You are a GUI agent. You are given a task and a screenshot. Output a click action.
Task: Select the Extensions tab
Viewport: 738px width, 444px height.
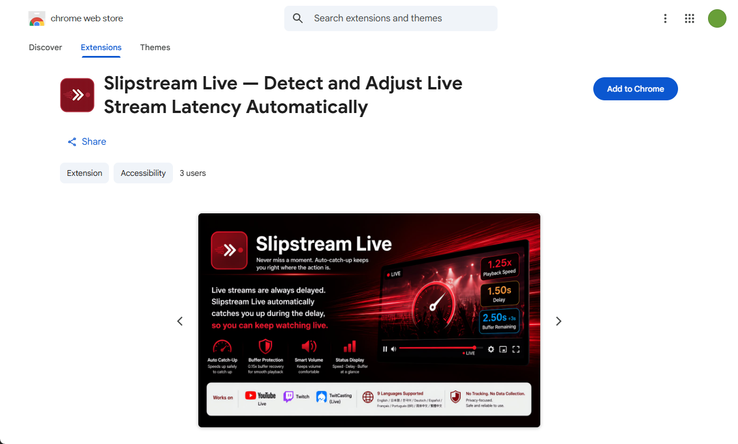click(x=101, y=47)
